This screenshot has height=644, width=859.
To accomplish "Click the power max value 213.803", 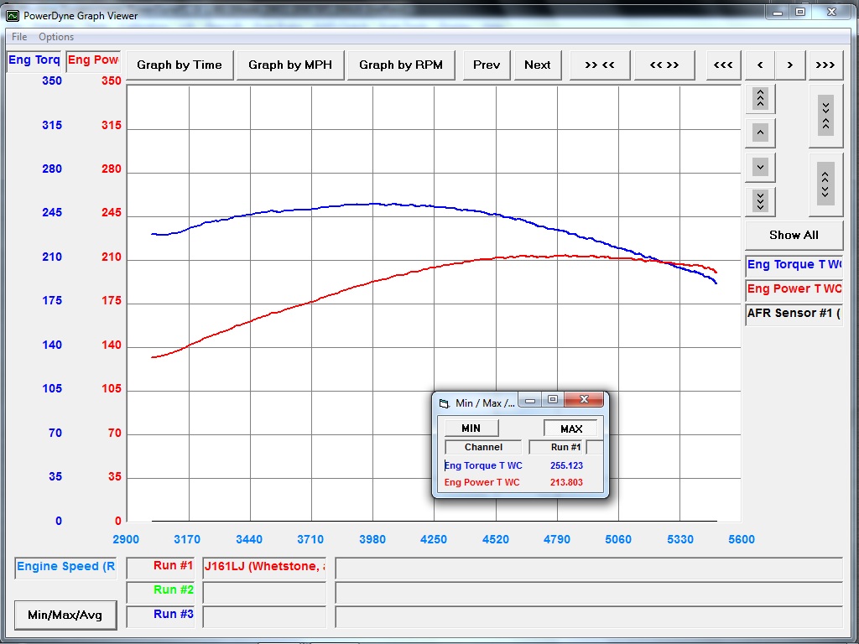I will 566,482.
